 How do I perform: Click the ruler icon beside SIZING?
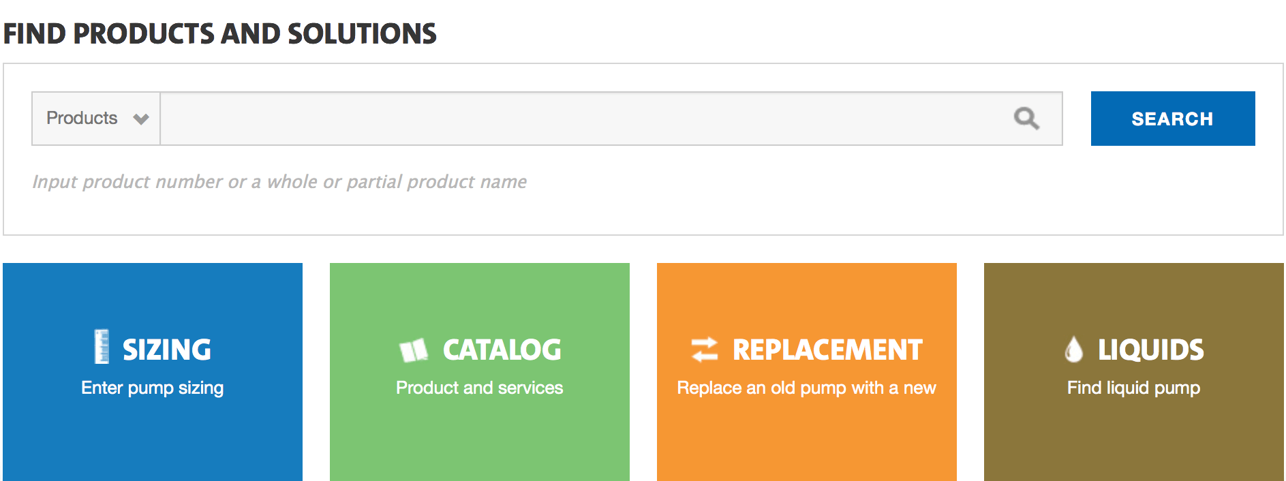(102, 347)
